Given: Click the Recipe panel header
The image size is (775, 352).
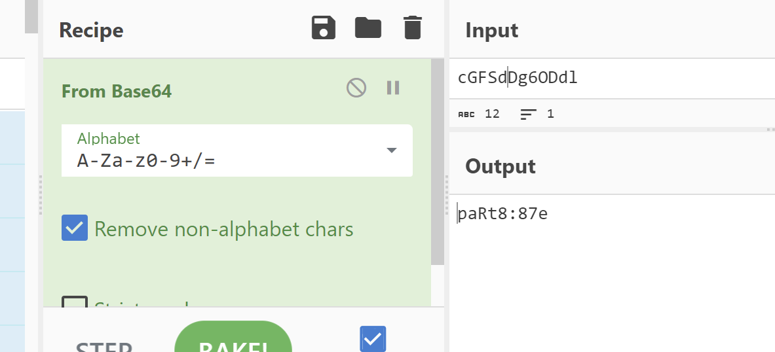Looking at the screenshot, I should click(91, 30).
